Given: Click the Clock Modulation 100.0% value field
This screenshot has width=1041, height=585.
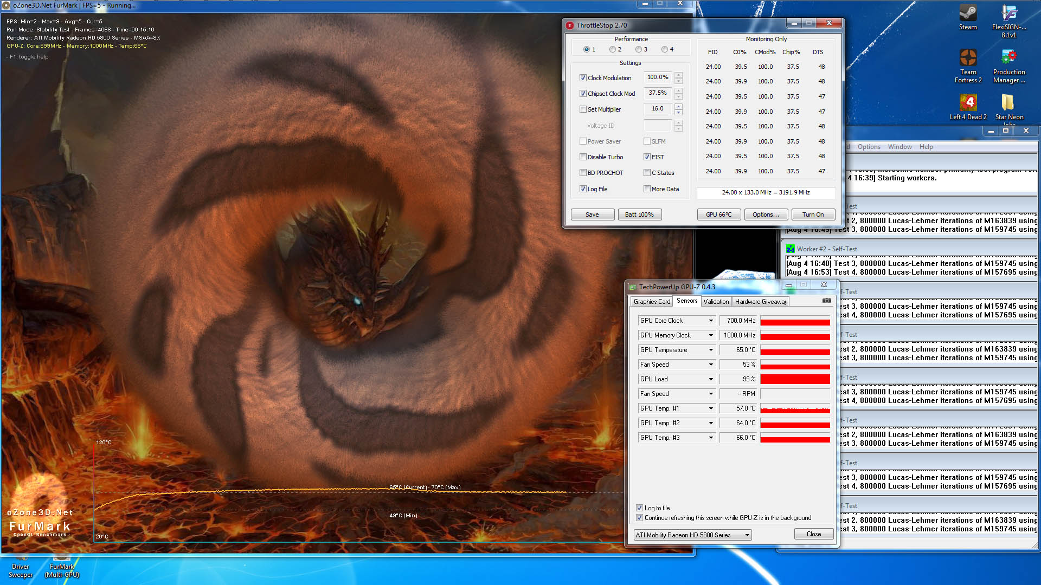Looking at the screenshot, I should coord(658,77).
